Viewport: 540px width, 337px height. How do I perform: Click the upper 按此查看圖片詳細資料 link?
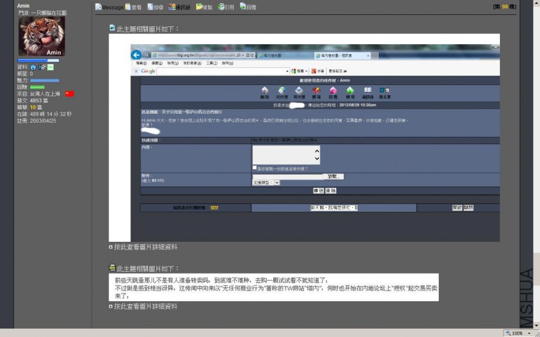coord(146,247)
